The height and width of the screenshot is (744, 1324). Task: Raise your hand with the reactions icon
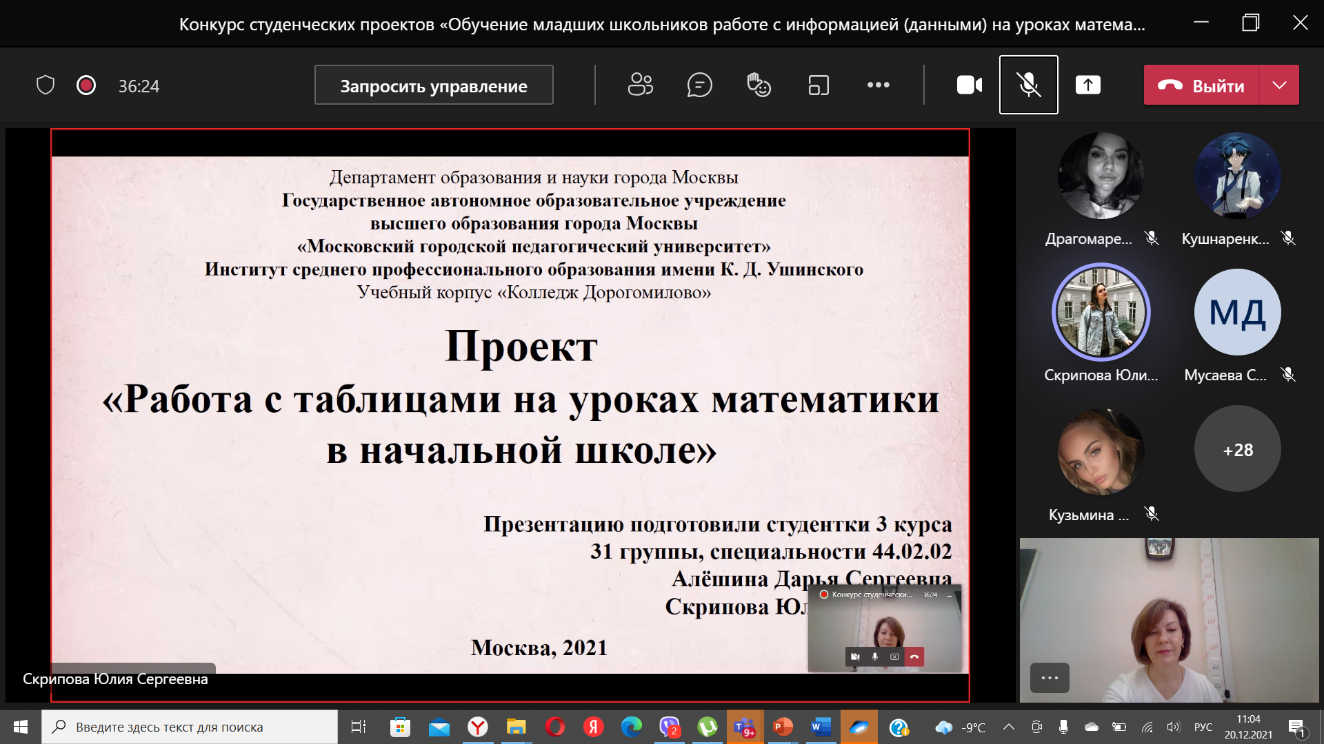pyautogui.click(x=759, y=85)
